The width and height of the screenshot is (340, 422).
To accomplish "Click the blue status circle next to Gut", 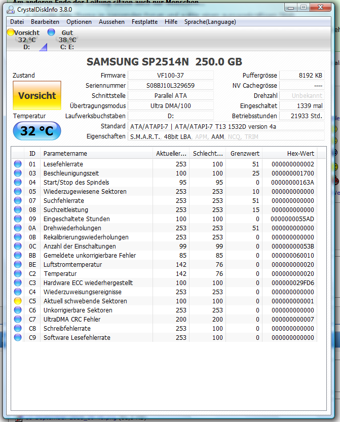I will pyautogui.click(x=51, y=32).
